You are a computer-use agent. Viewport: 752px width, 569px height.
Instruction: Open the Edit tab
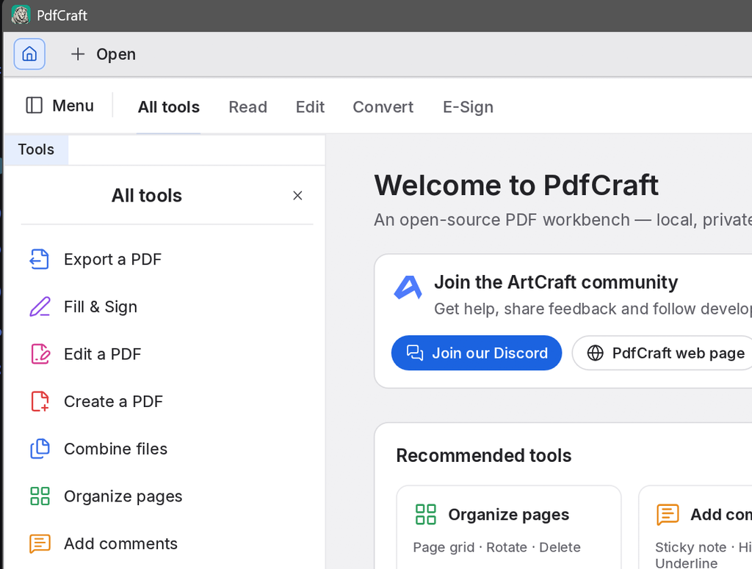pos(311,107)
